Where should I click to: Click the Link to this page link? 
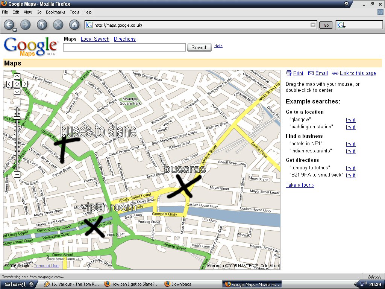[358, 73]
